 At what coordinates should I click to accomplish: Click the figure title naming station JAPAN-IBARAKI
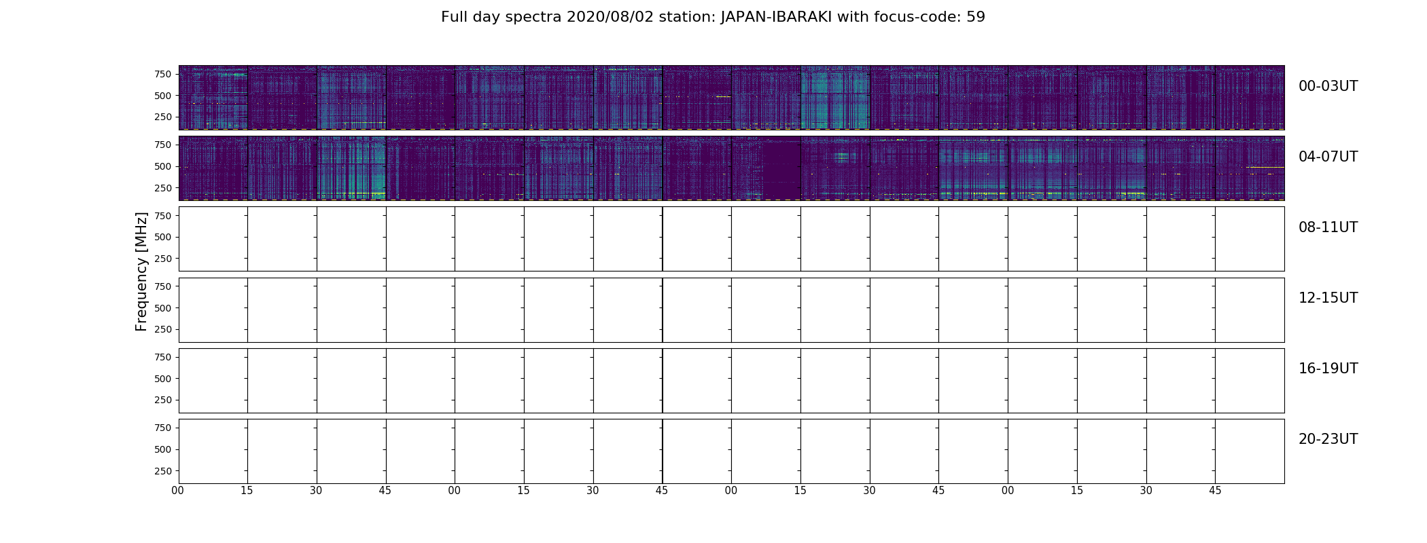coord(713,17)
